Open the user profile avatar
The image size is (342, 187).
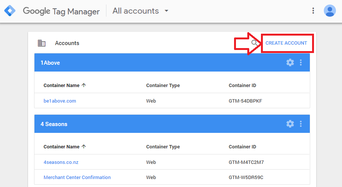(x=330, y=11)
